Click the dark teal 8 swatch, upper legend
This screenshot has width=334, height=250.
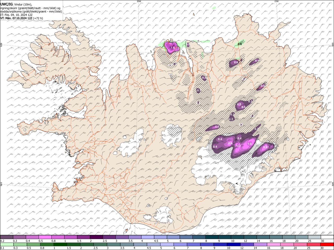[212, 237]
